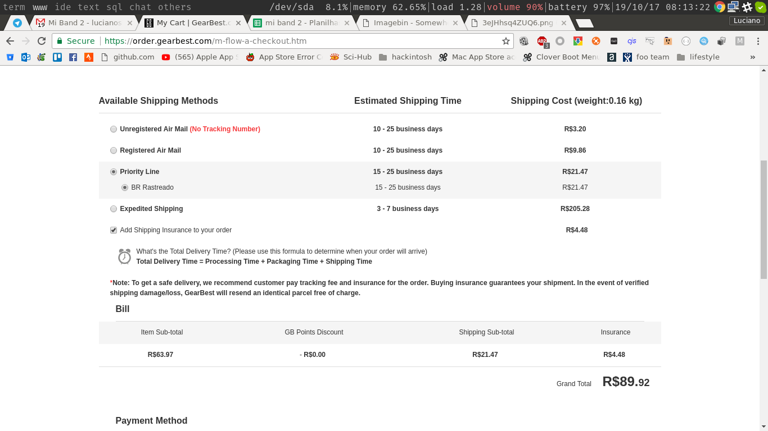Click the blue magnifier extension icon
Image resolution: width=768 pixels, height=431 pixels.
click(704, 41)
